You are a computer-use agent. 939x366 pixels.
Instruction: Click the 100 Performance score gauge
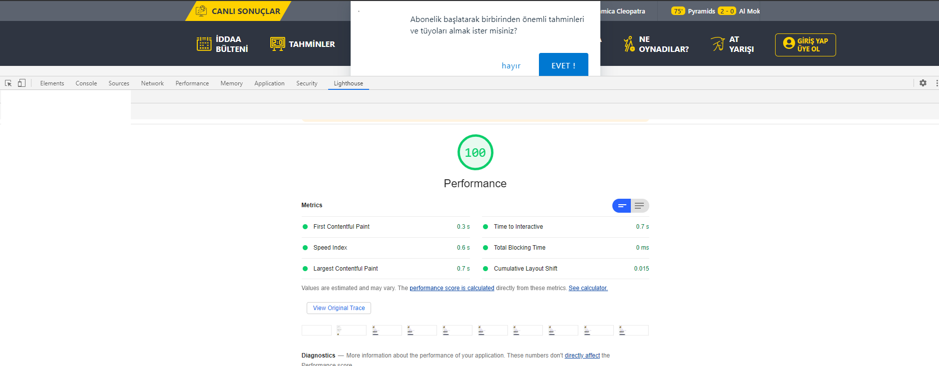point(475,152)
